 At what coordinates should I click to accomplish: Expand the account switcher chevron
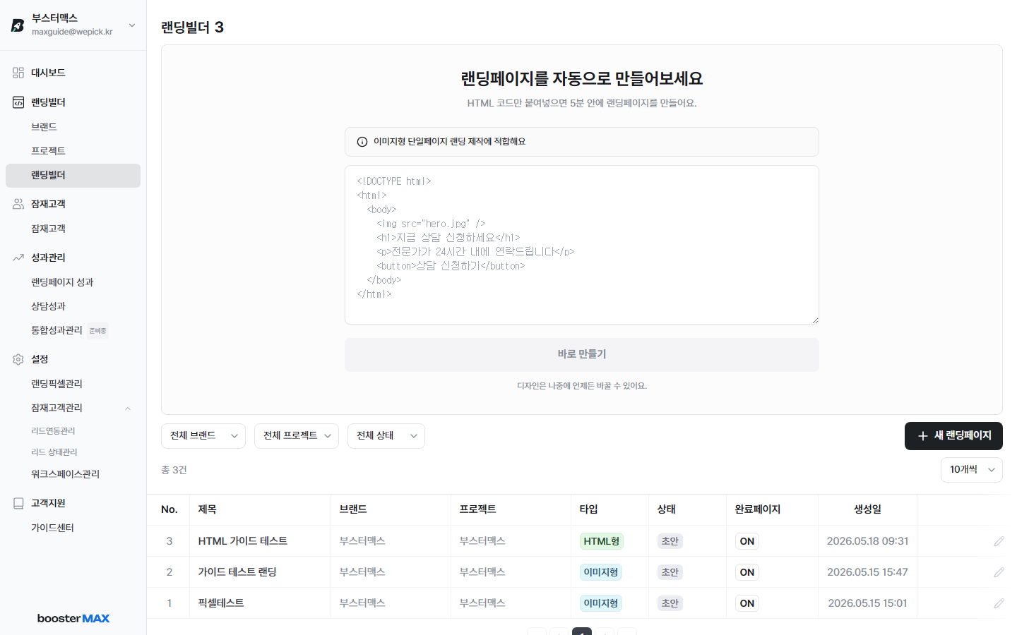click(132, 25)
